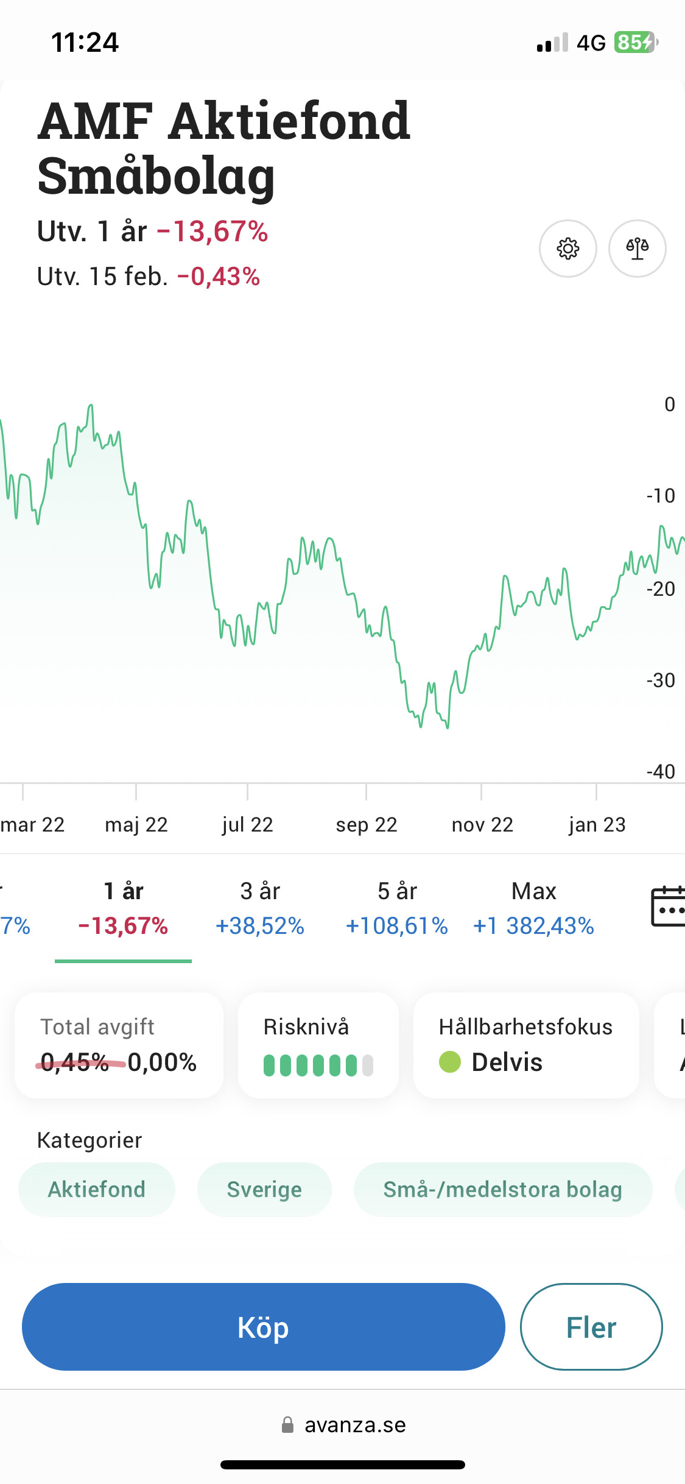Tap the Aktiefond category chip
This screenshot has width=685, height=1484.
tap(97, 1189)
